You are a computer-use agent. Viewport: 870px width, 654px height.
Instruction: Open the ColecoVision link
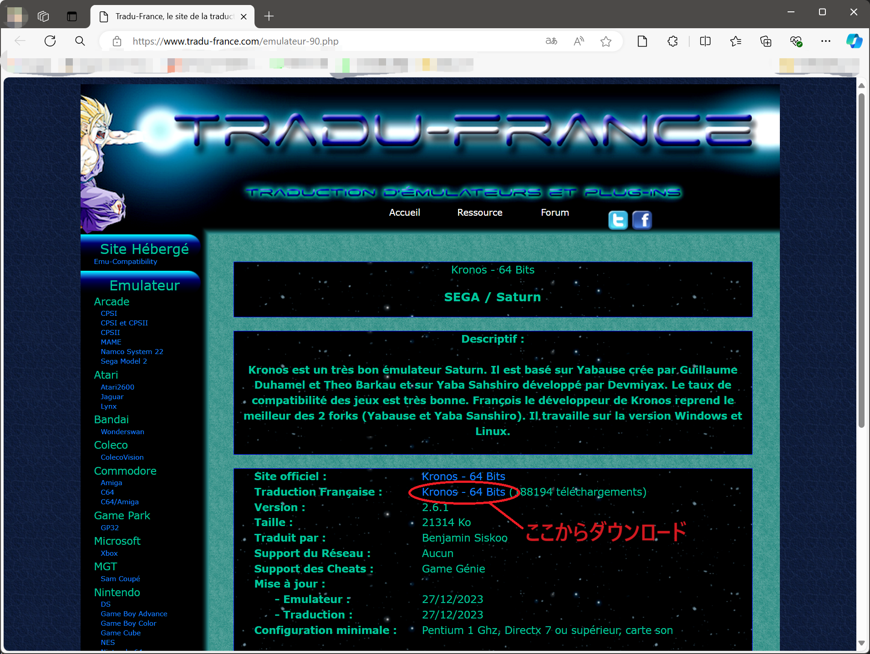[x=122, y=457]
